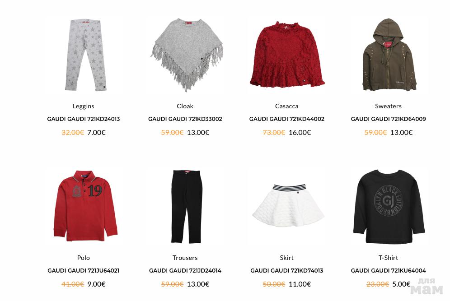Open product GAUDI GAUDI 721JU64021
This screenshot has width=450, height=301.
click(84, 271)
